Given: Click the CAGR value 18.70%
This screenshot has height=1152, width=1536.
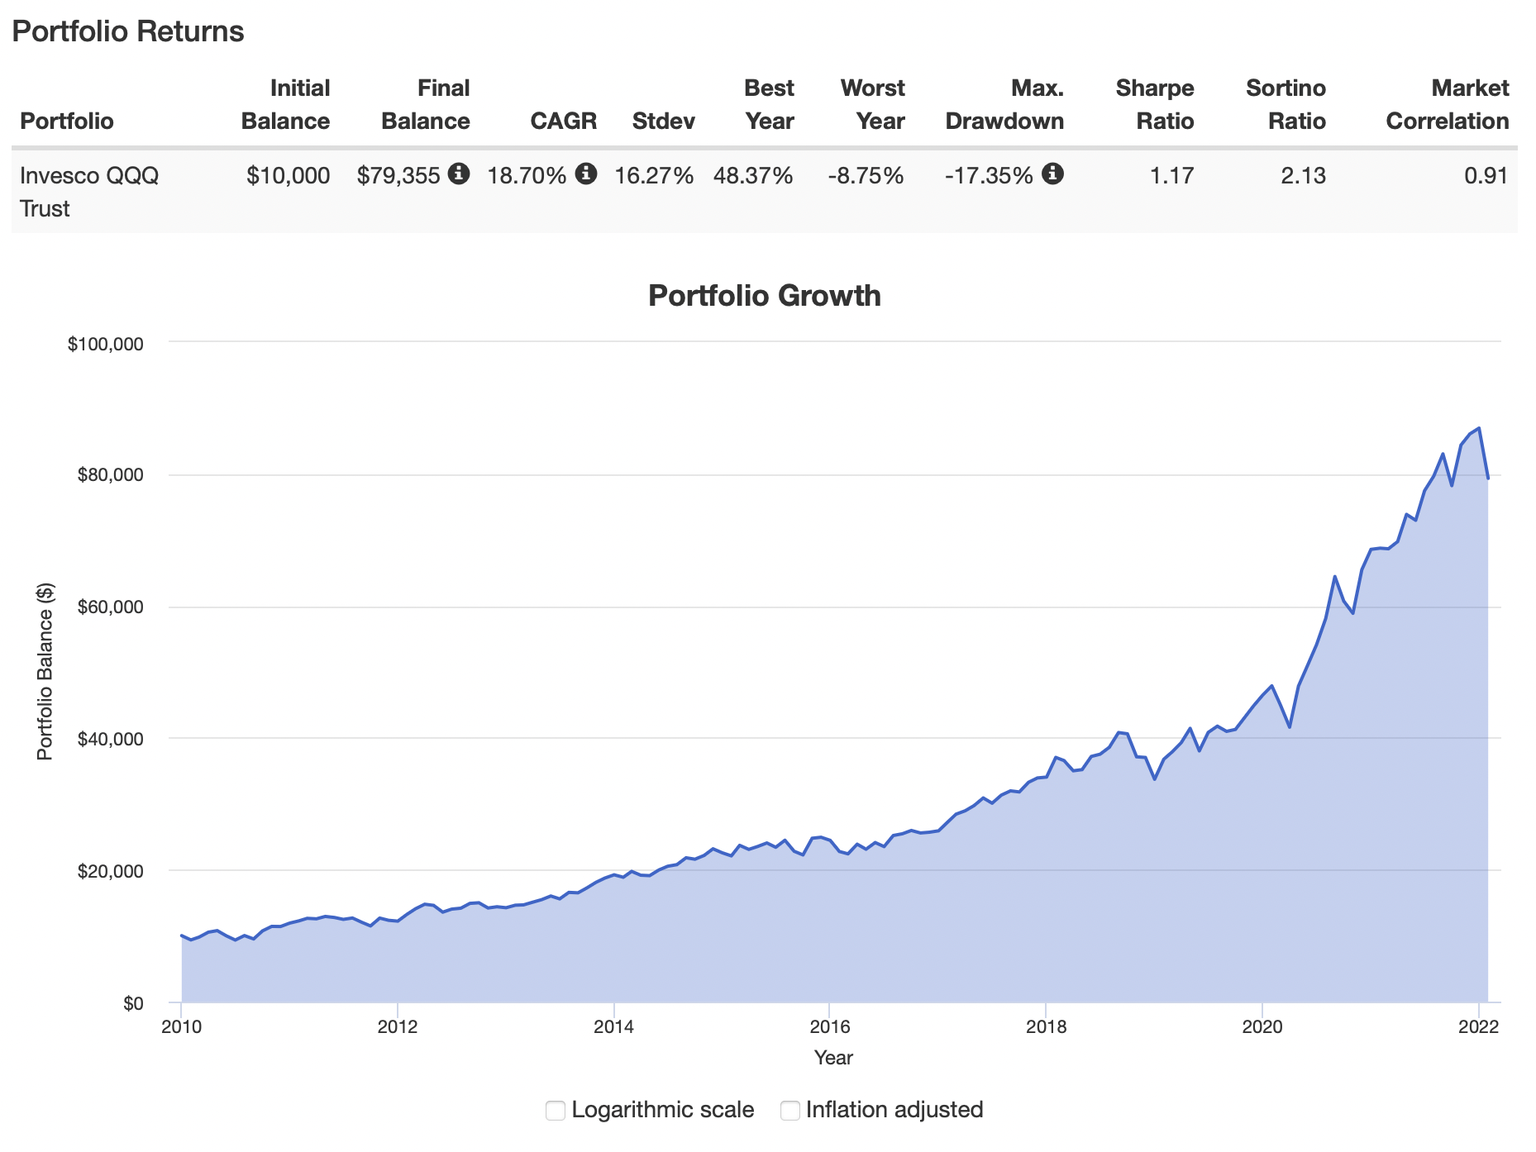Looking at the screenshot, I should tap(527, 175).
